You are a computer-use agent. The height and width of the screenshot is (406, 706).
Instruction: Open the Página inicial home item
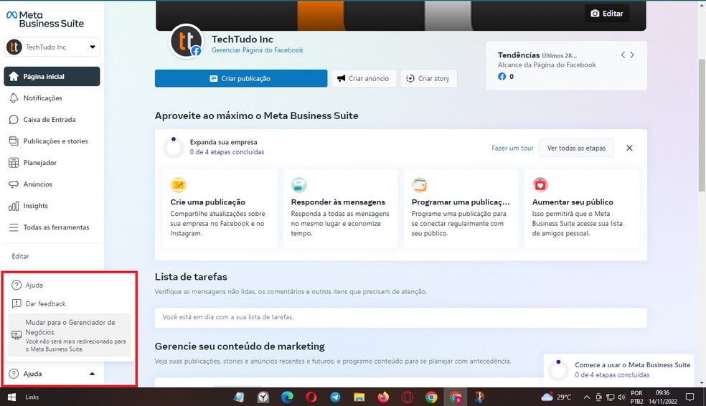click(x=52, y=77)
